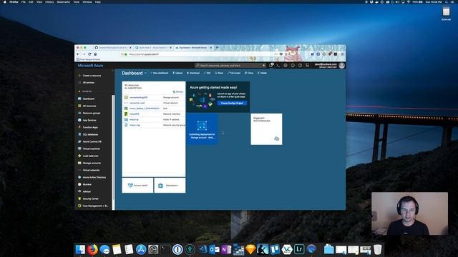Open Azure help question mark
Image resolution: width=458 pixels, height=257 pixels.
[x=300, y=66]
